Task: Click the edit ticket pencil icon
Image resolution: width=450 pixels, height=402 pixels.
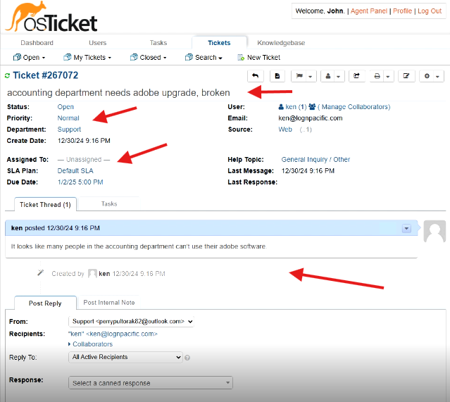Action: [406, 76]
